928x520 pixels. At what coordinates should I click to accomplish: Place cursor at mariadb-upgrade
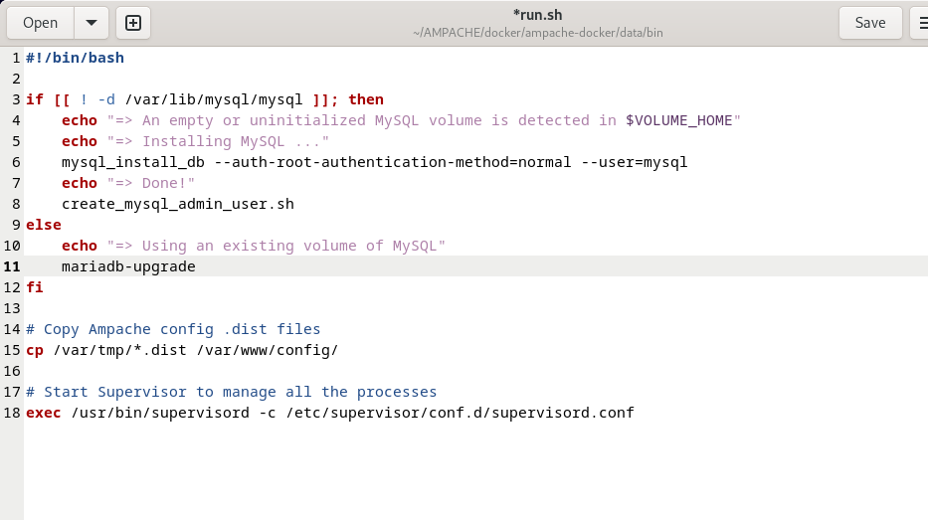(128, 266)
